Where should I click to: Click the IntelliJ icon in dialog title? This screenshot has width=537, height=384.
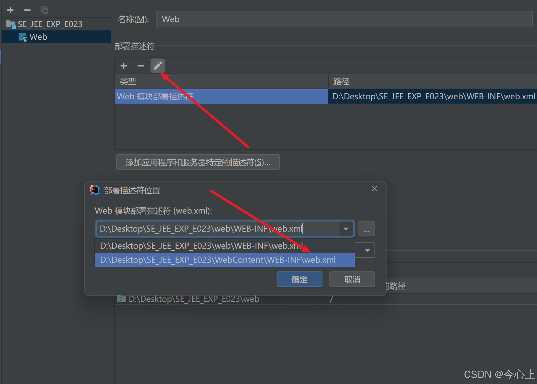point(95,190)
